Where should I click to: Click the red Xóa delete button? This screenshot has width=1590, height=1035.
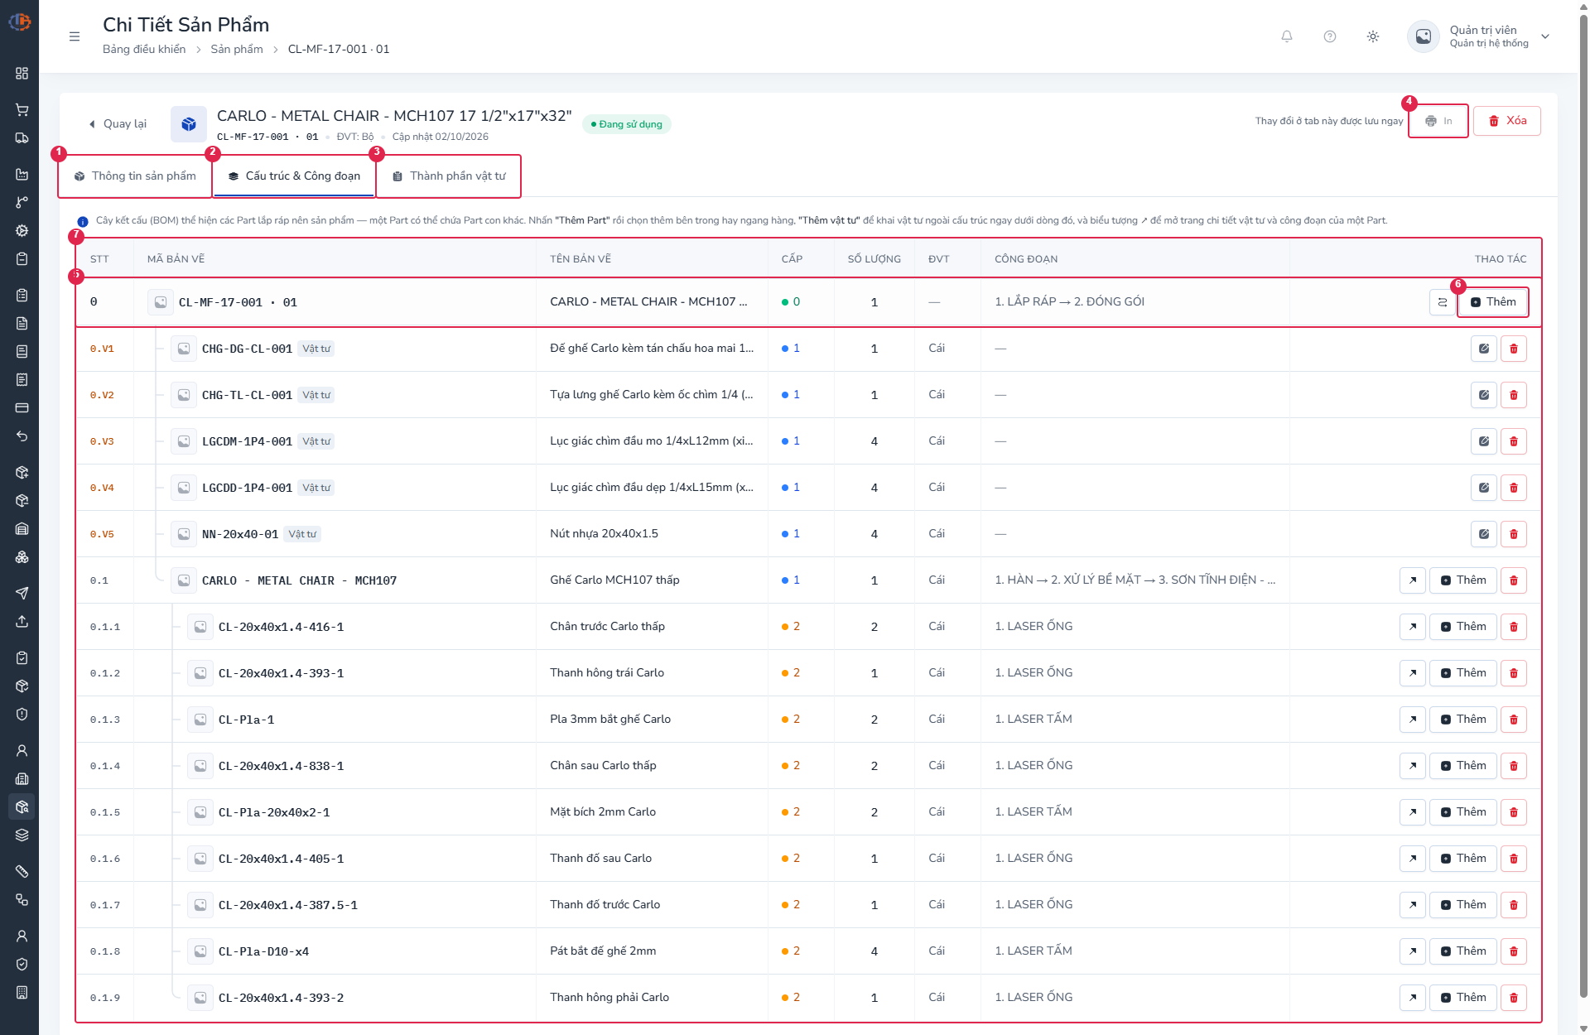1507,121
